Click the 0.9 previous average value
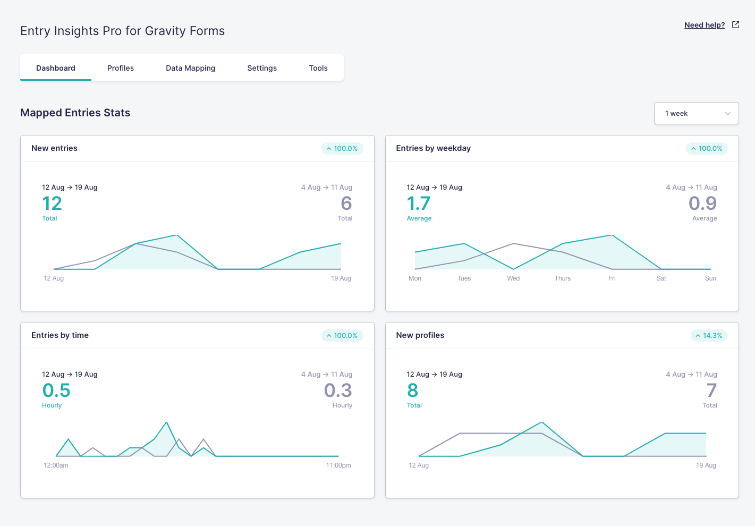 pos(703,203)
